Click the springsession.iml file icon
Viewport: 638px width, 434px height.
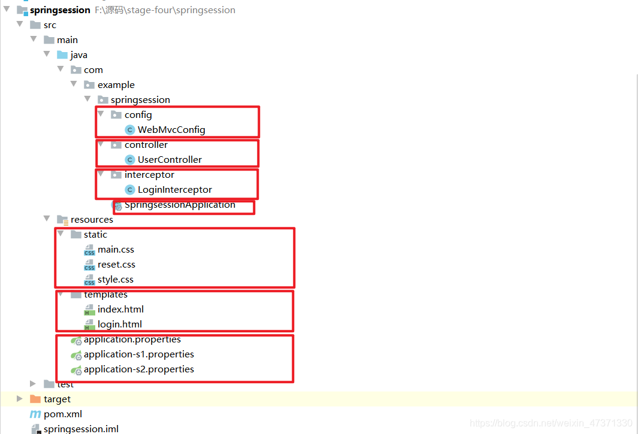click(36, 429)
